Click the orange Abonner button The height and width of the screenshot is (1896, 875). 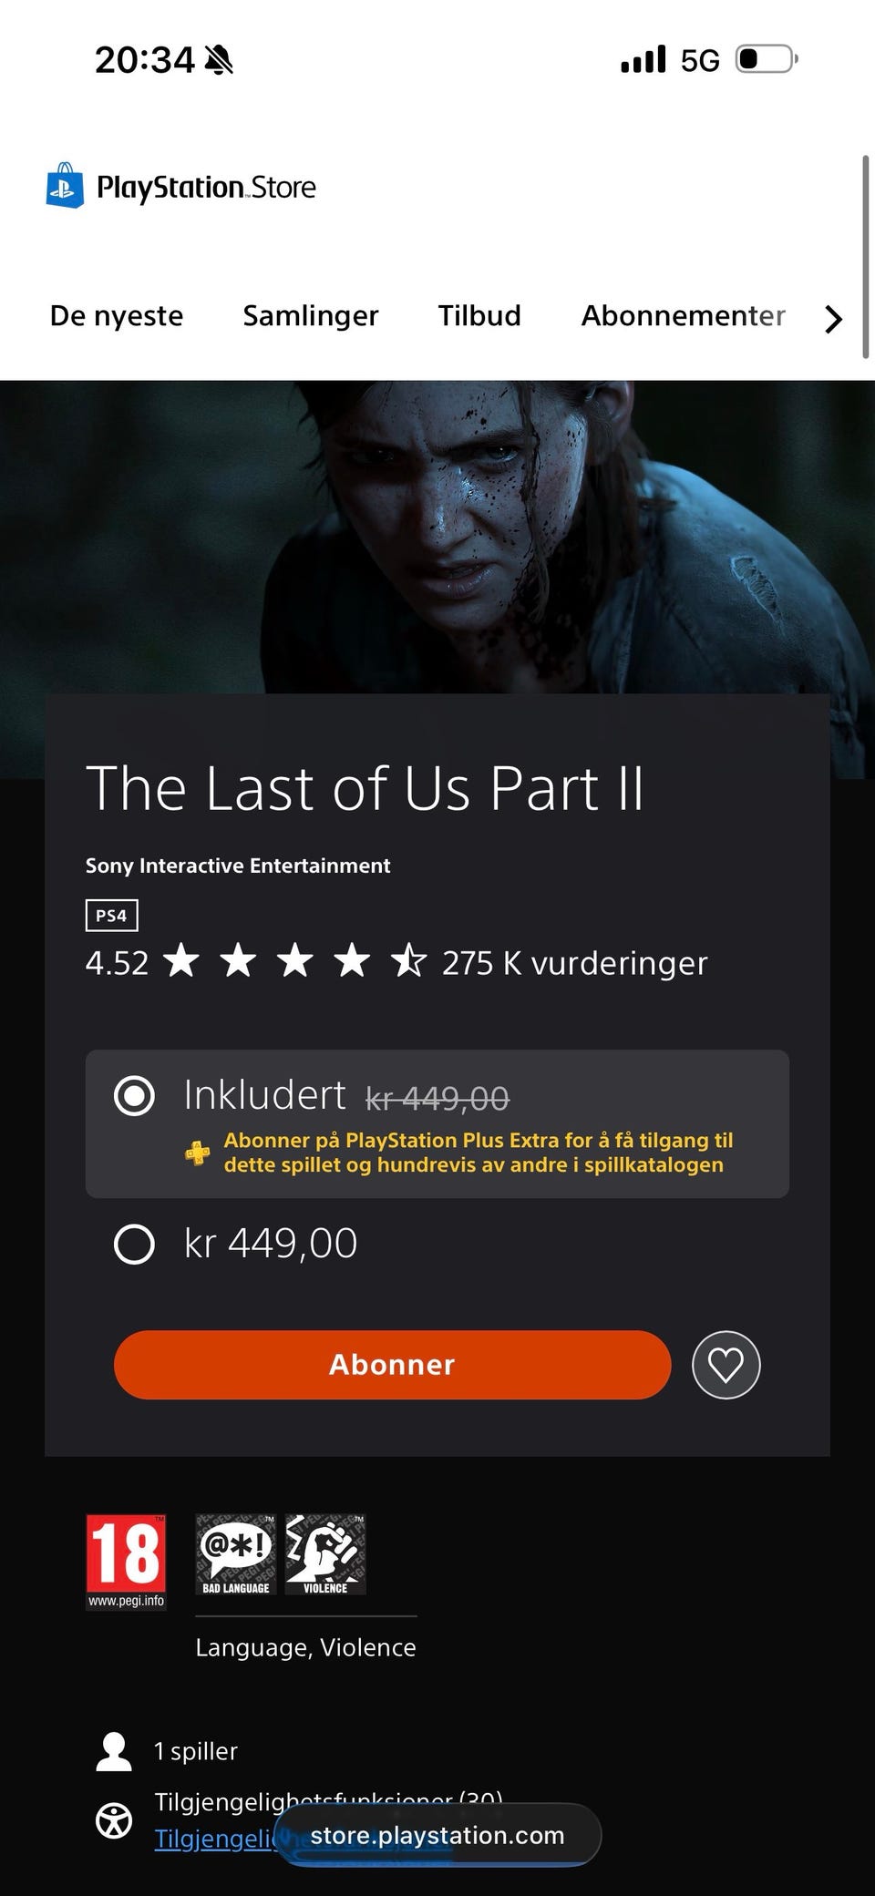(x=393, y=1365)
